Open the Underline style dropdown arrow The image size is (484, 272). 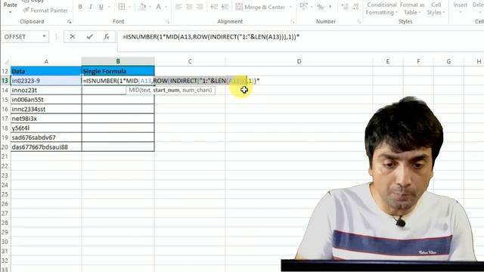(x=109, y=7)
